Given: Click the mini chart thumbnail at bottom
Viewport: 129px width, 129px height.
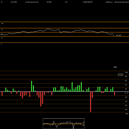Looking at the screenshot, I should 64,124.
